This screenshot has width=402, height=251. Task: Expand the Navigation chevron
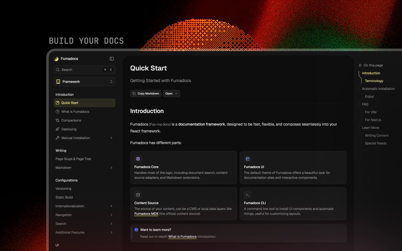112,215
